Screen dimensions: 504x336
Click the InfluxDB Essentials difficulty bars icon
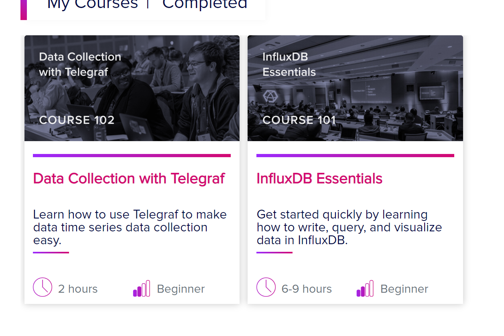[365, 289]
